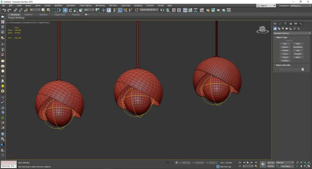Switch to the Utilities wrench panel tab
Viewport: 312px width, 169px height.
click(x=301, y=24)
